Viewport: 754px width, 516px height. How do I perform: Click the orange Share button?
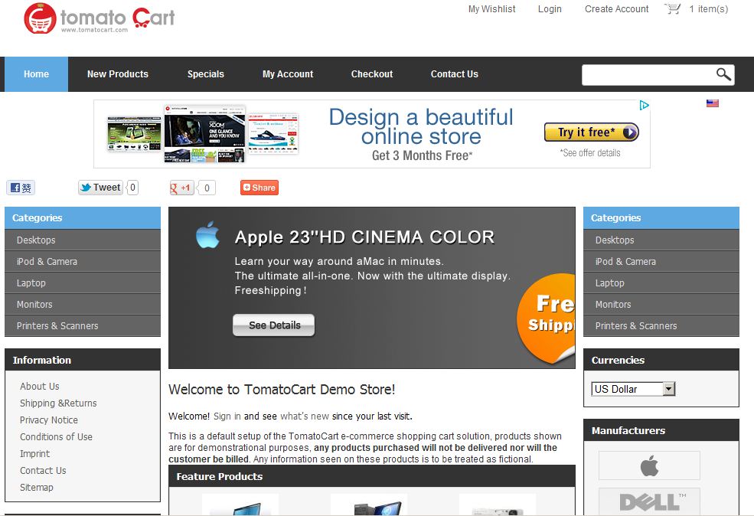pos(259,188)
